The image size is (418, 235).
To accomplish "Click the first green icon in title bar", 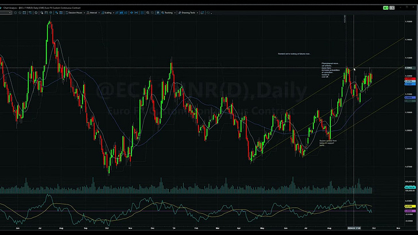I will tap(385, 8).
